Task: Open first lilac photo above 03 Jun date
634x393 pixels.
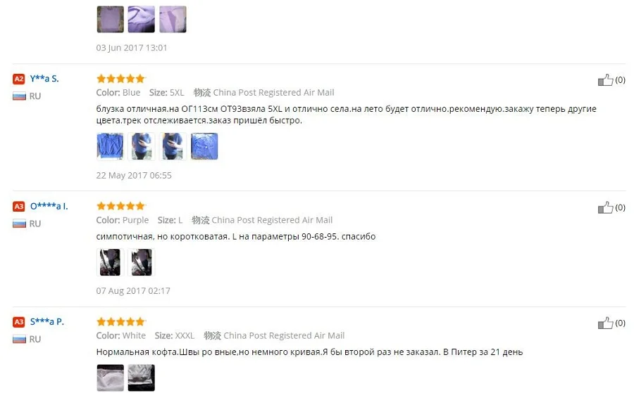Action: pyautogui.click(x=111, y=19)
